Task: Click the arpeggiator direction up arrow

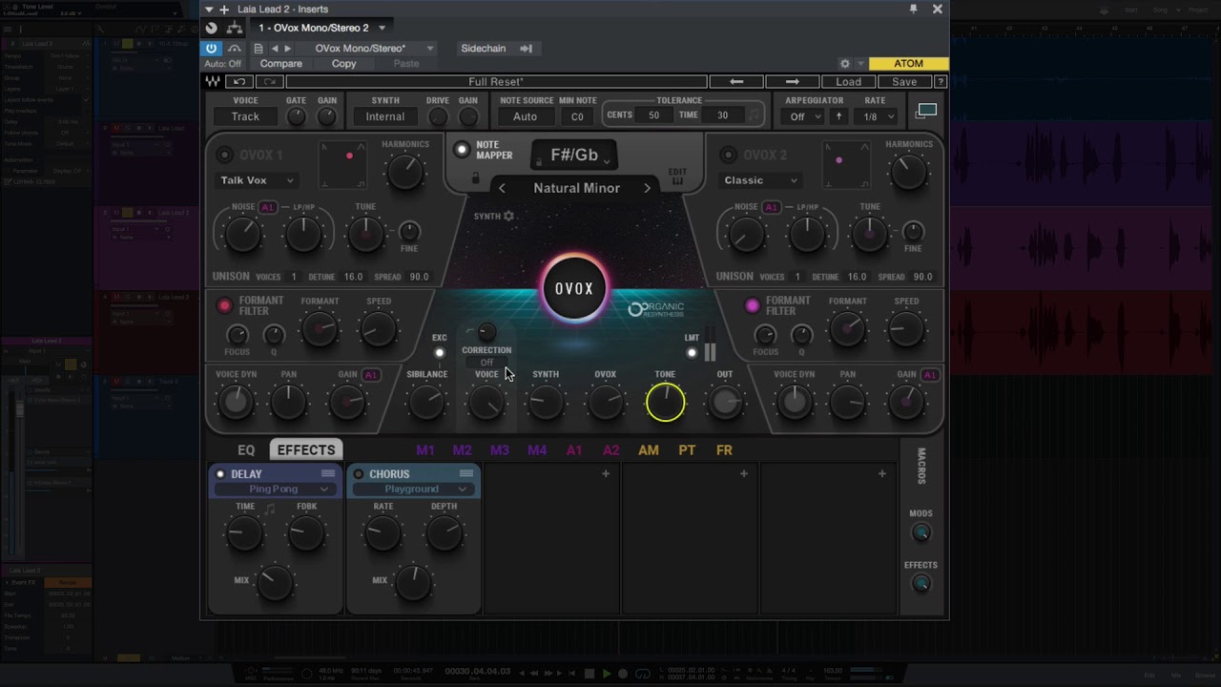Action: tap(838, 116)
